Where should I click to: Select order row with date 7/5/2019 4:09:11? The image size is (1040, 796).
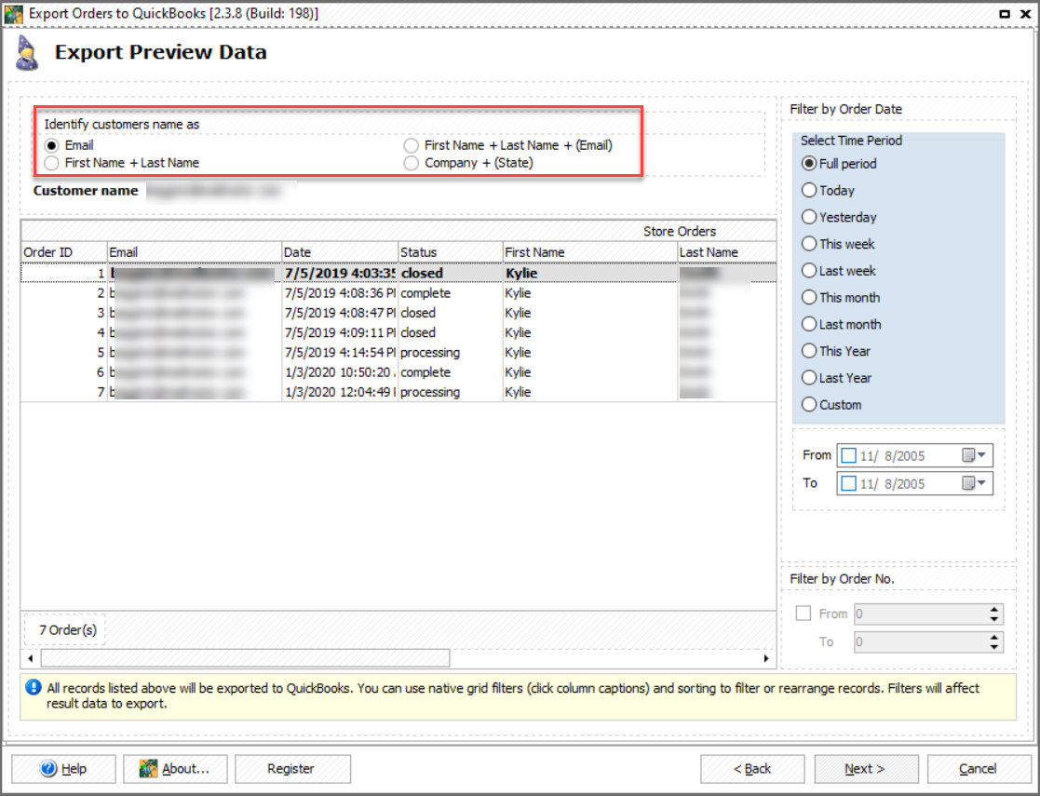[x=398, y=332]
